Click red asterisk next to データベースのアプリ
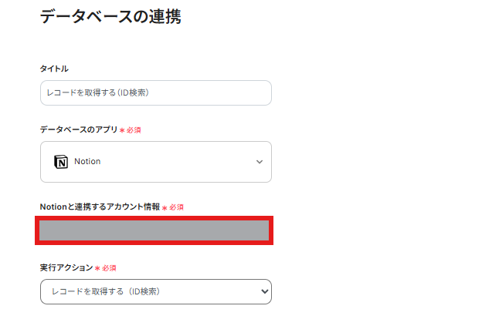This screenshot has height=326, width=499. [x=122, y=130]
